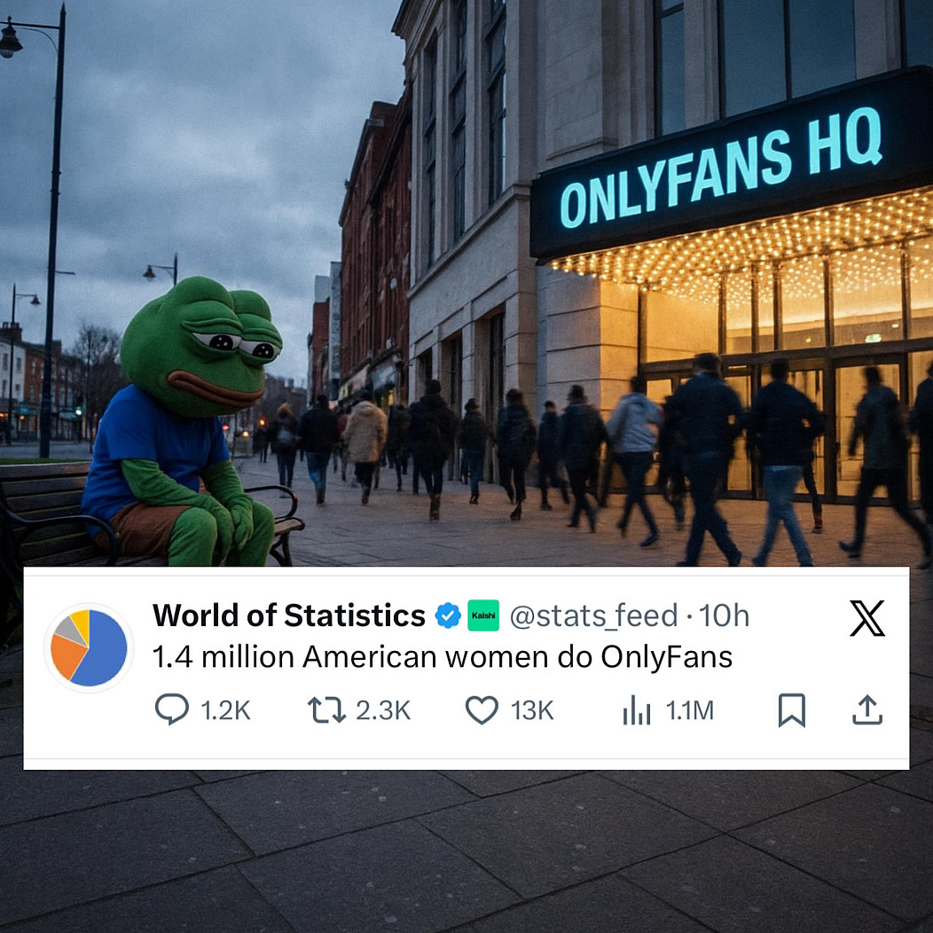Open the pie chart profile avatar
Screen dimensions: 933x933
(x=89, y=648)
